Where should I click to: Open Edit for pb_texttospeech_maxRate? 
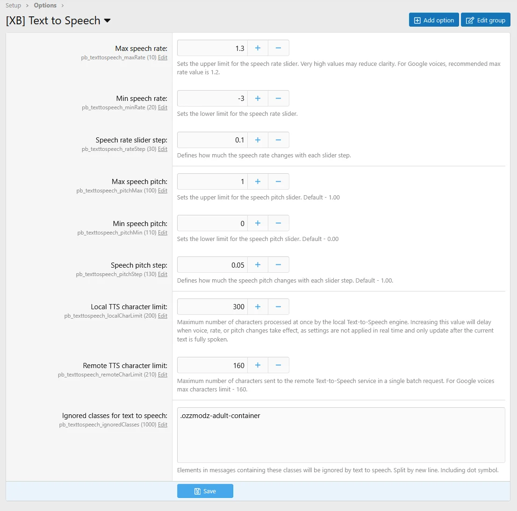pyautogui.click(x=162, y=57)
